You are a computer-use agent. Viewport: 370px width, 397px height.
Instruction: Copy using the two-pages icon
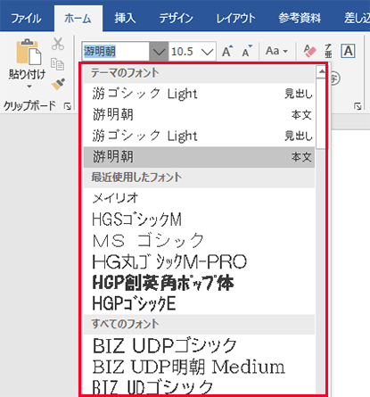pyautogui.click(x=57, y=64)
